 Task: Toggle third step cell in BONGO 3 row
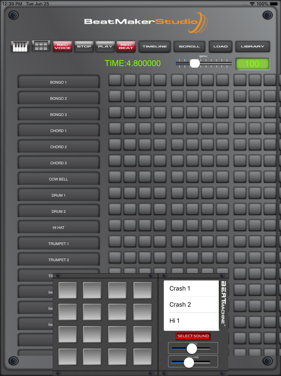point(145,112)
